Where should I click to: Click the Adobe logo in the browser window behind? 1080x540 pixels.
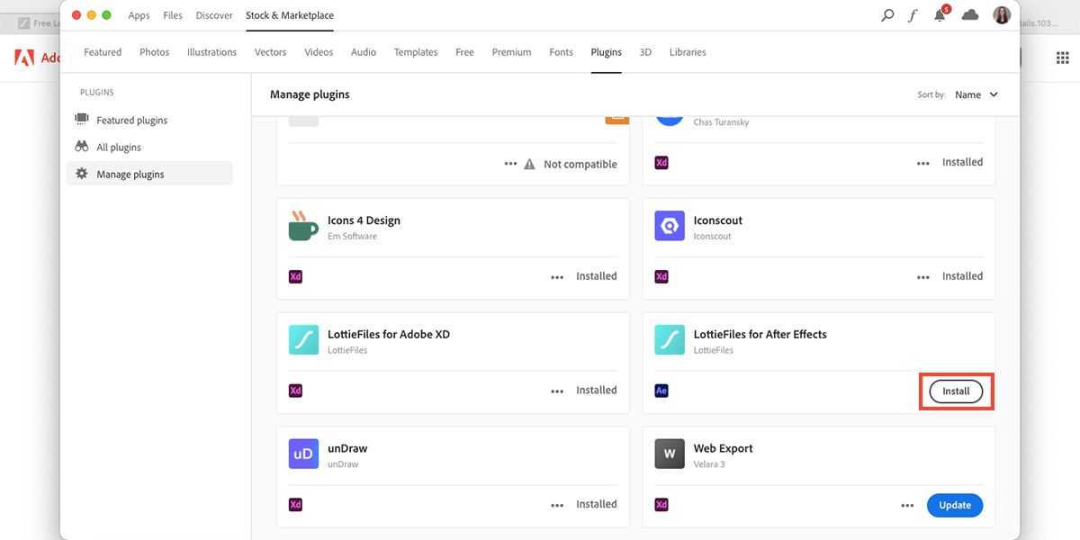tap(24, 58)
